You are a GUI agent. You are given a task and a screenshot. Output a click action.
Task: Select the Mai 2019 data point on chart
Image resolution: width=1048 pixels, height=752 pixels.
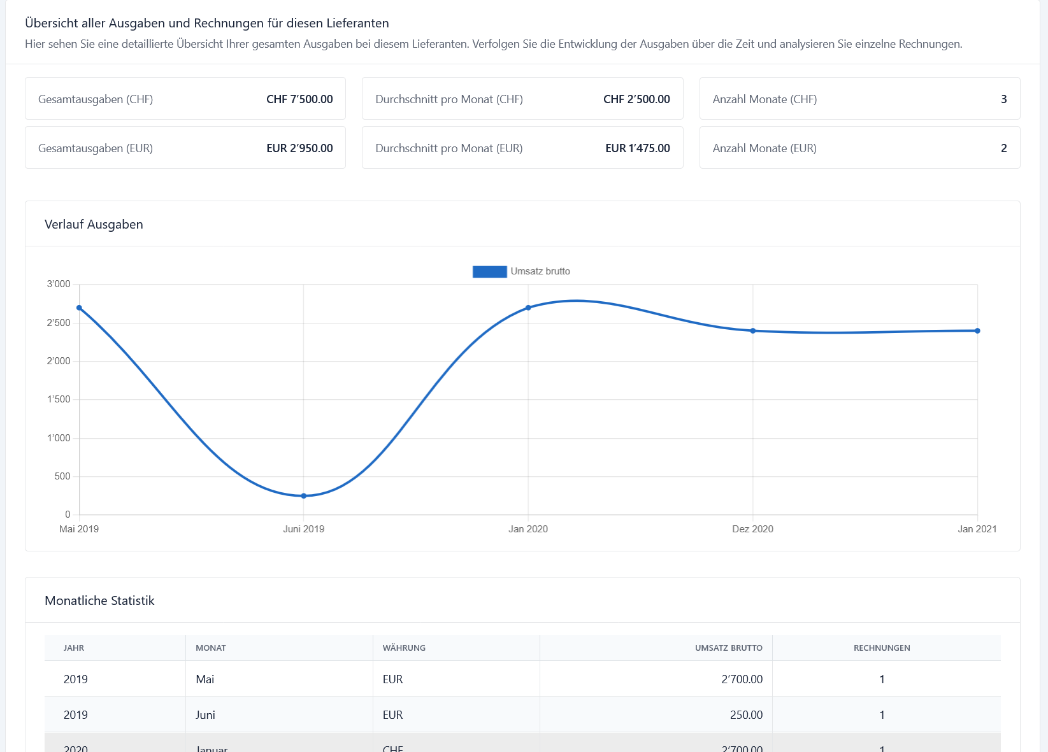(x=79, y=308)
